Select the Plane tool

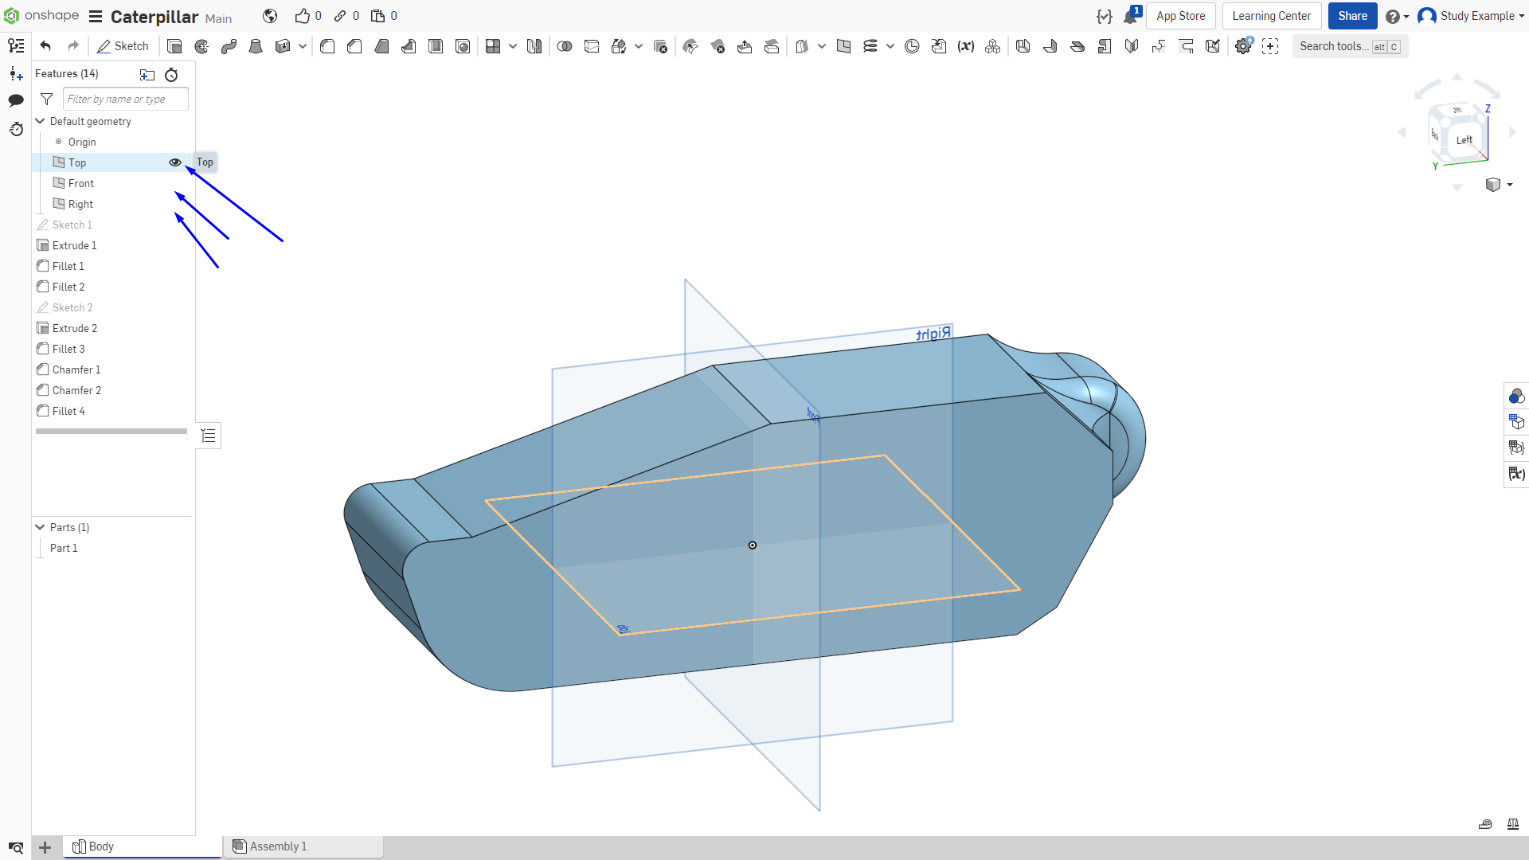[843, 46]
